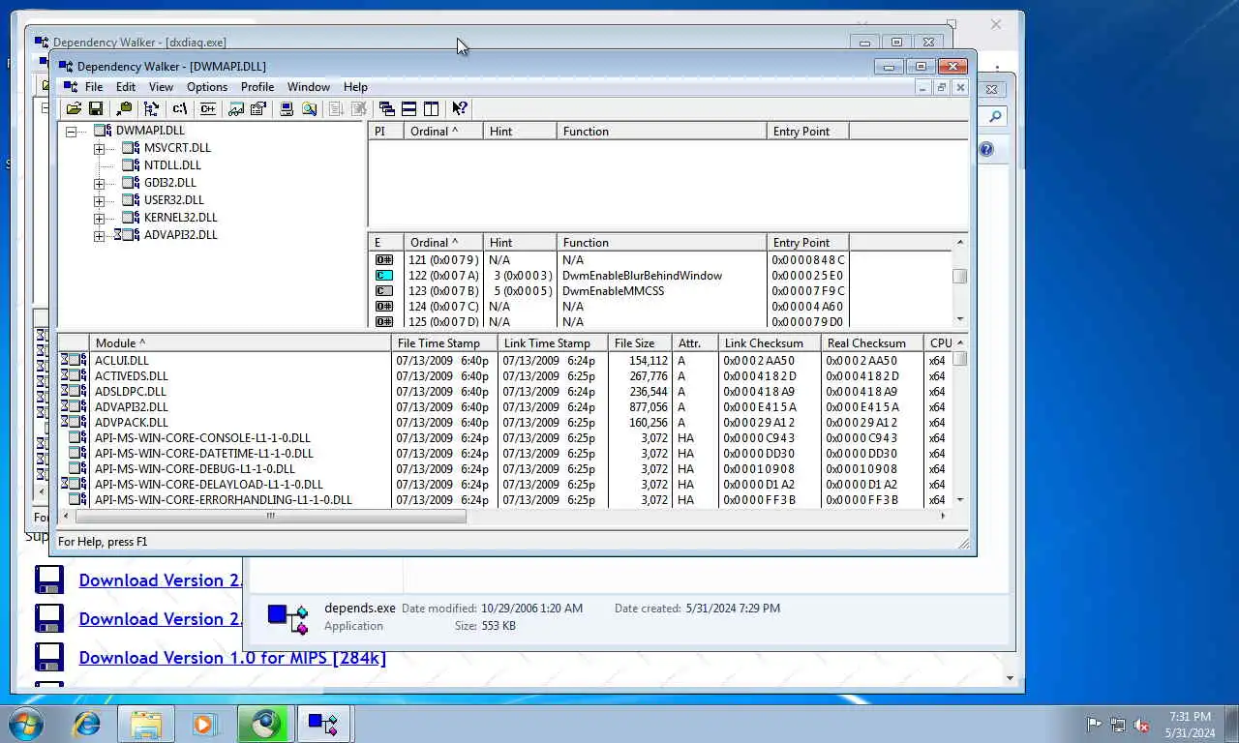Click the volume icon in the system tray
Screen dimensions: 1239x743
point(1142,725)
